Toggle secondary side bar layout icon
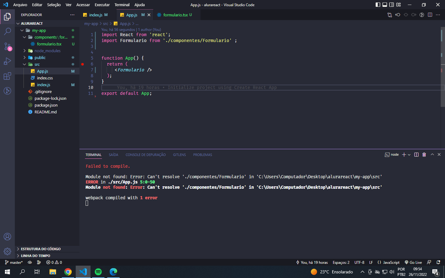The width and height of the screenshot is (445, 278). [392, 5]
